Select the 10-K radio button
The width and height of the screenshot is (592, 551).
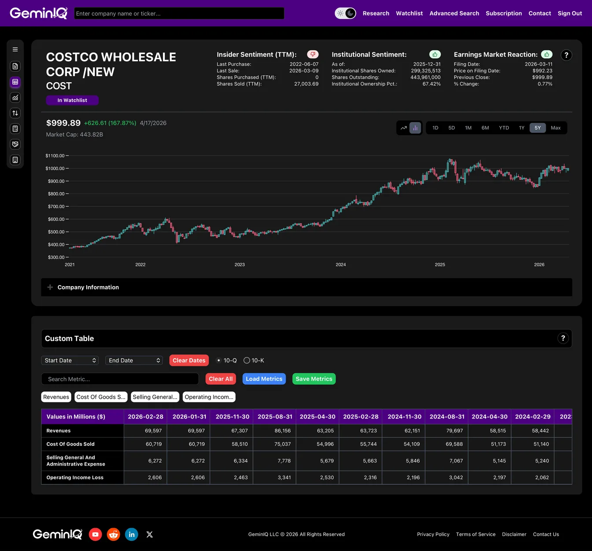247,360
